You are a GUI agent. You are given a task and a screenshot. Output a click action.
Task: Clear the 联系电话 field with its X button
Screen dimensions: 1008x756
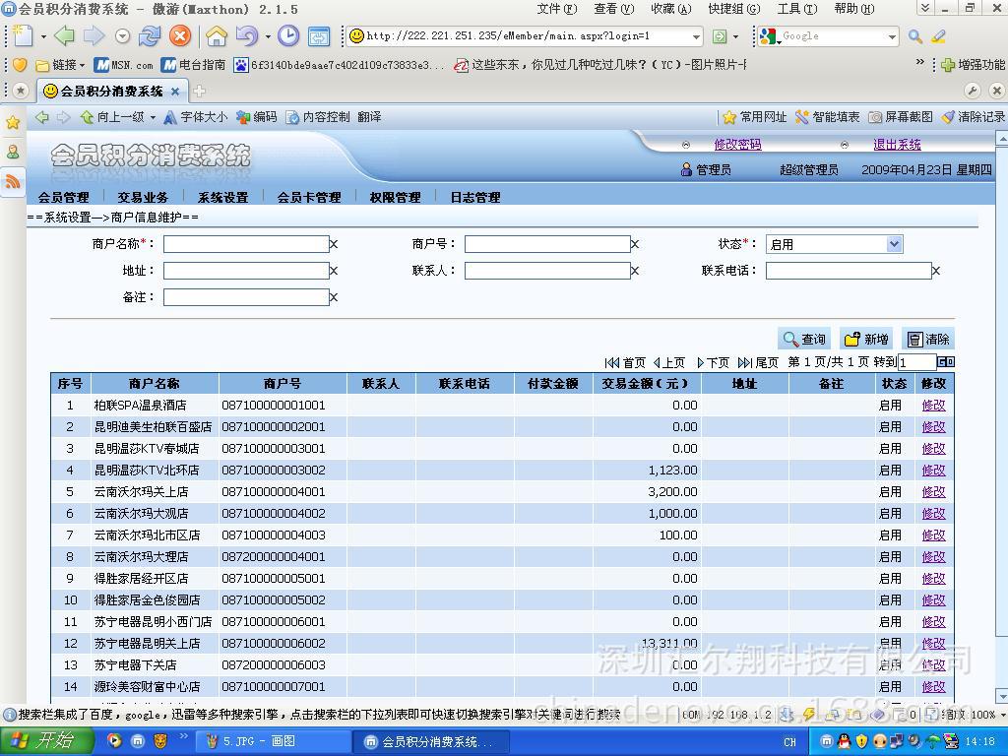(935, 271)
